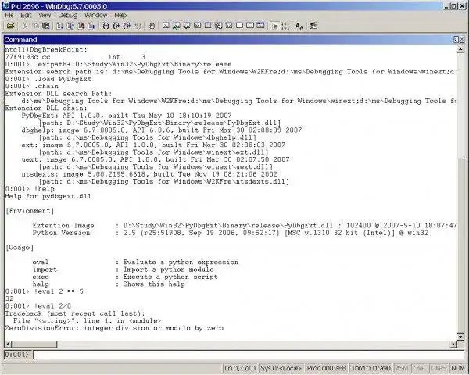The width and height of the screenshot is (469, 375).
Task: Open the Memory window toolbar icon
Action: pos(208,26)
